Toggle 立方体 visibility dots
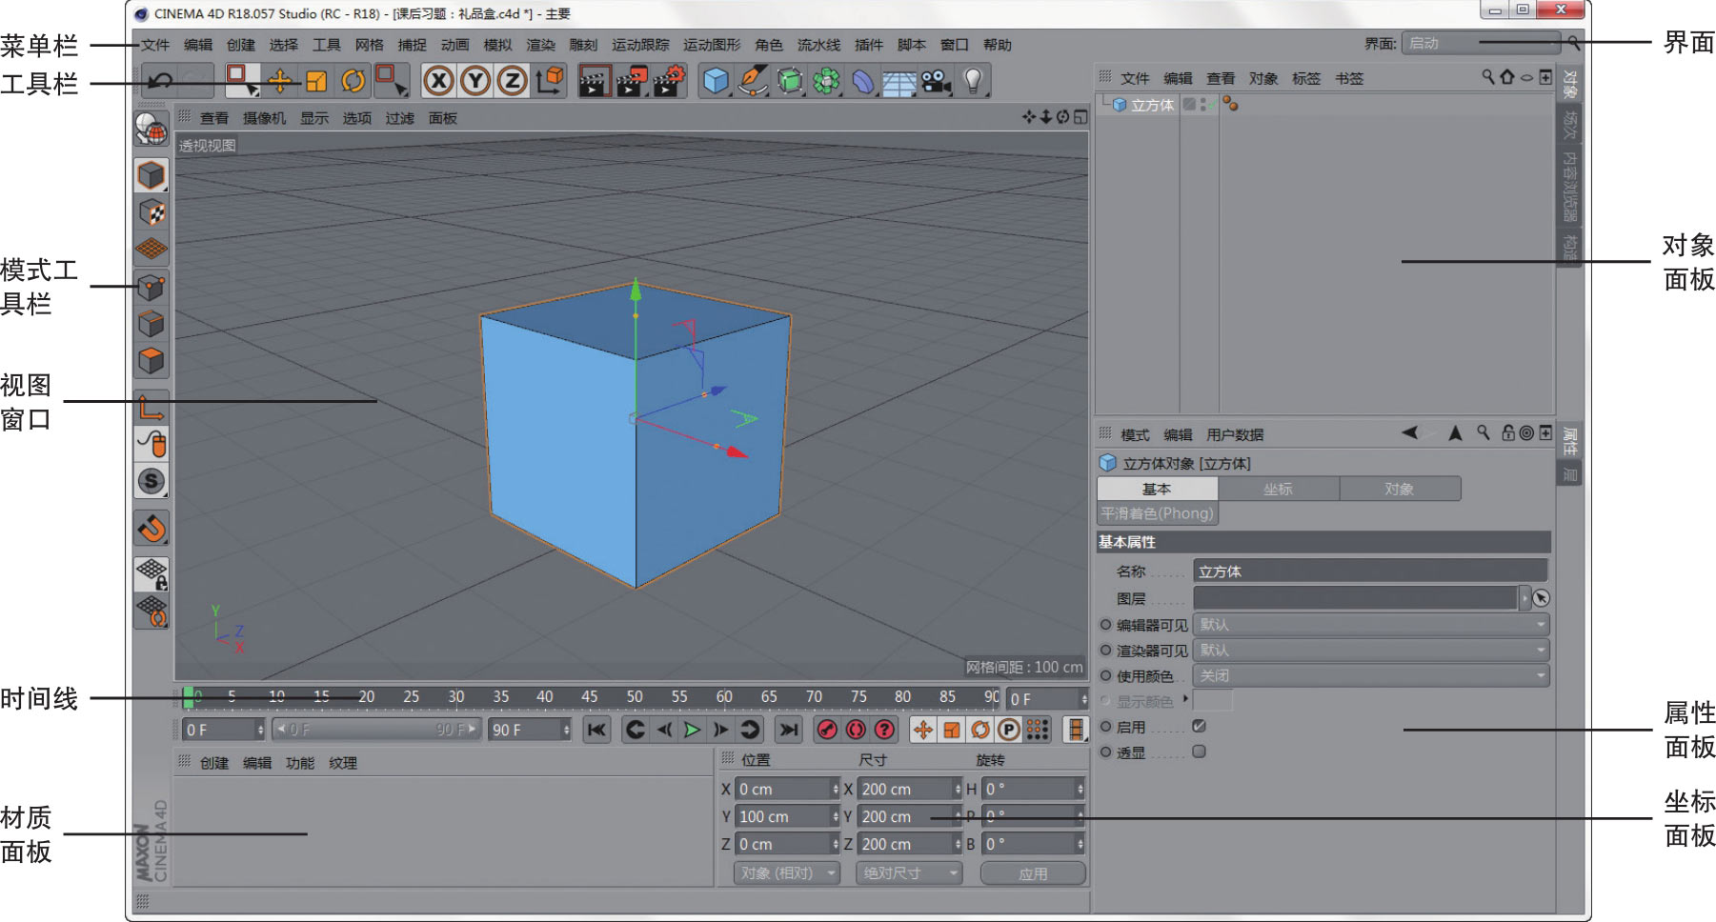1716x922 pixels. point(1204,105)
